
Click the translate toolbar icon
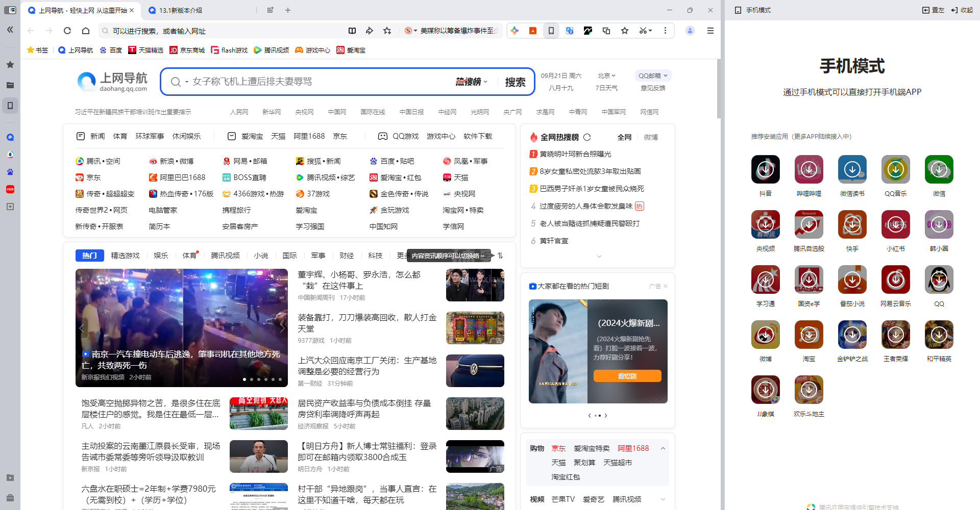[570, 31]
